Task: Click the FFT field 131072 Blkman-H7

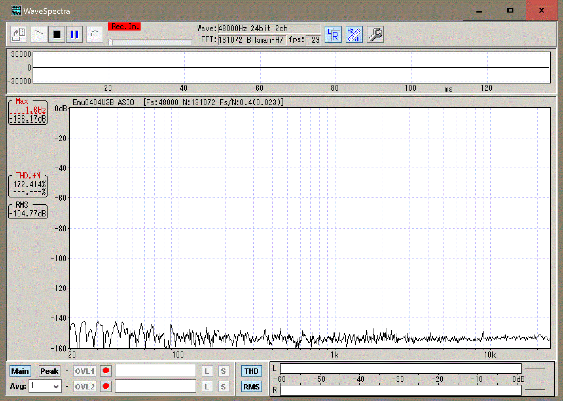Action: pyautogui.click(x=252, y=40)
